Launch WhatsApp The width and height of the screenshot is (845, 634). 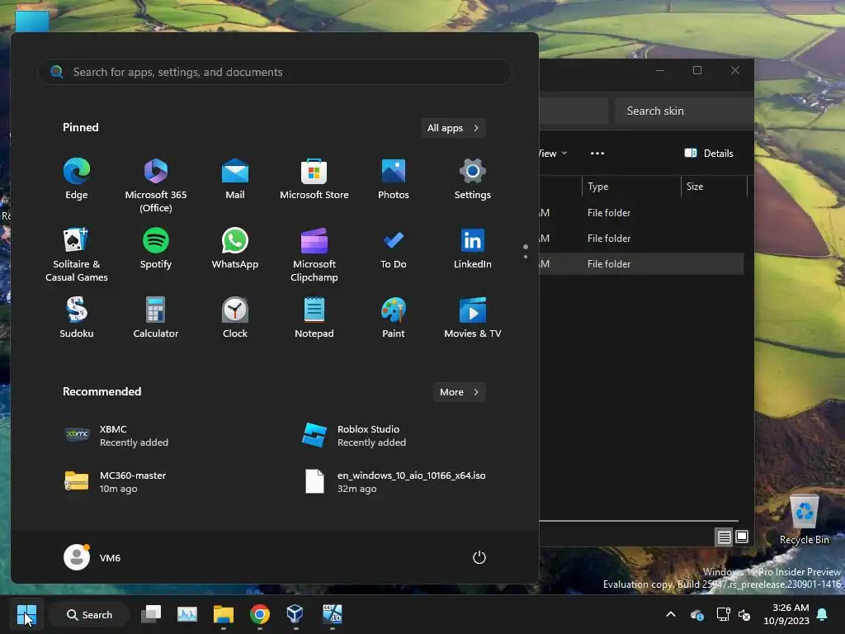point(235,248)
